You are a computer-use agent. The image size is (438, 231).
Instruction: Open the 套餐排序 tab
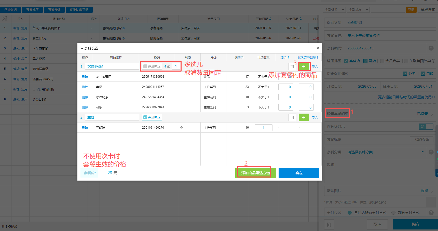coord(32,10)
